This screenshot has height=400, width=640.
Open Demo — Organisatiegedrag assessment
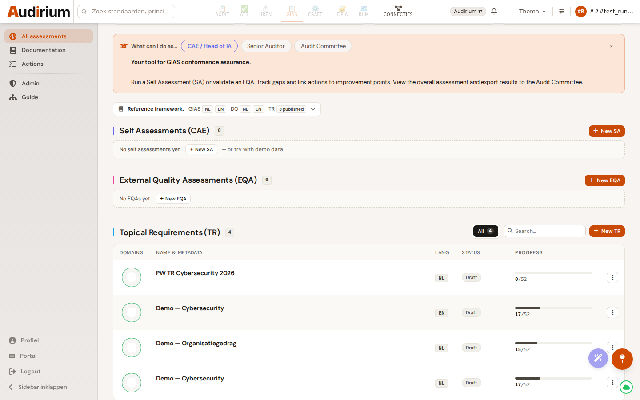[x=196, y=344]
